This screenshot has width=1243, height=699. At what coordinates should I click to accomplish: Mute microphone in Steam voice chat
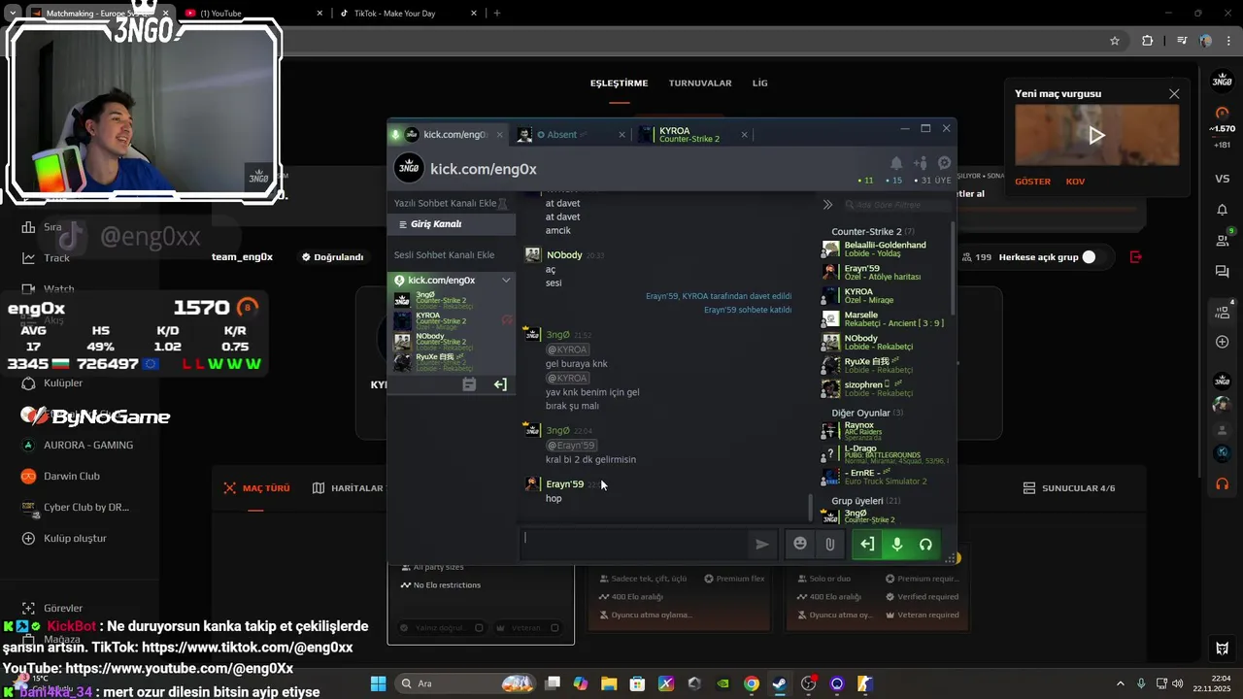click(x=897, y=545)
